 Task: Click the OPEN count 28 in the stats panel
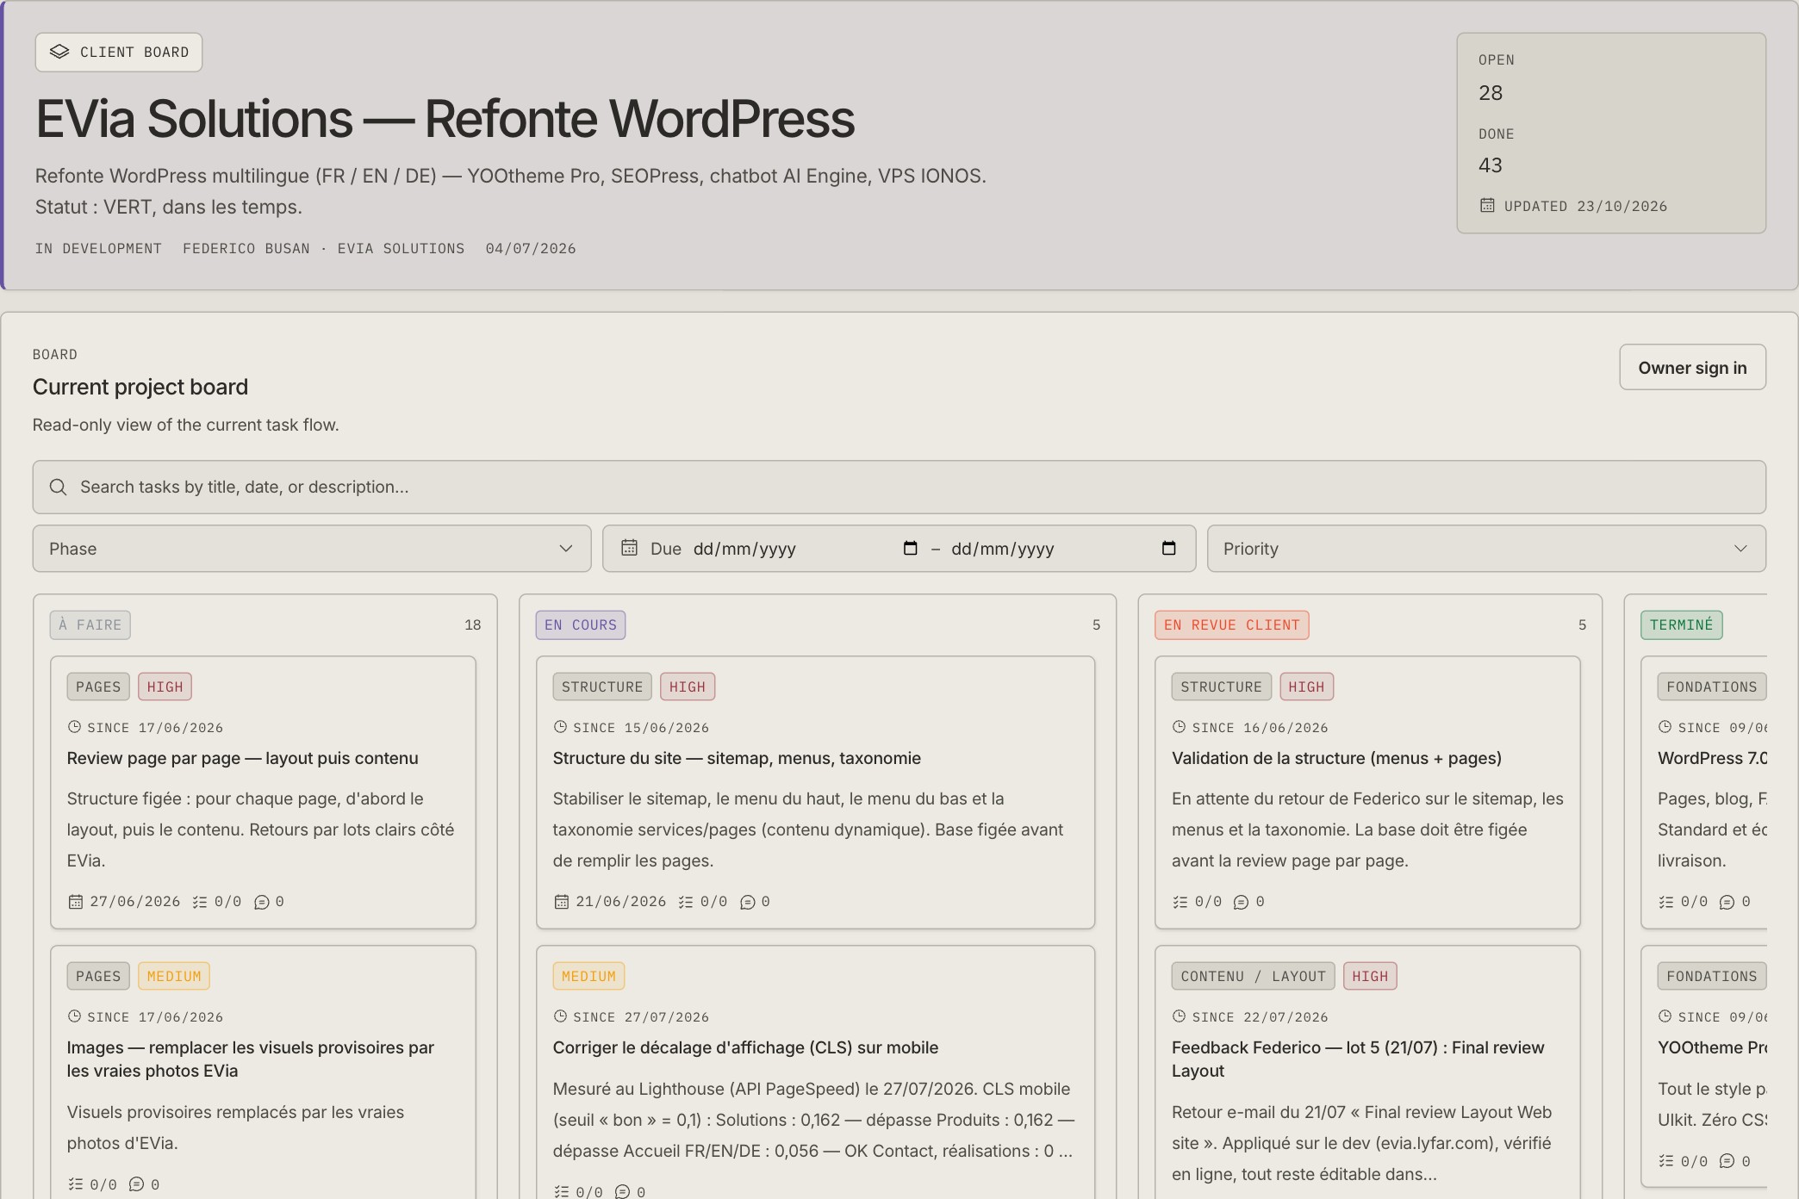tap(1491, 93)
